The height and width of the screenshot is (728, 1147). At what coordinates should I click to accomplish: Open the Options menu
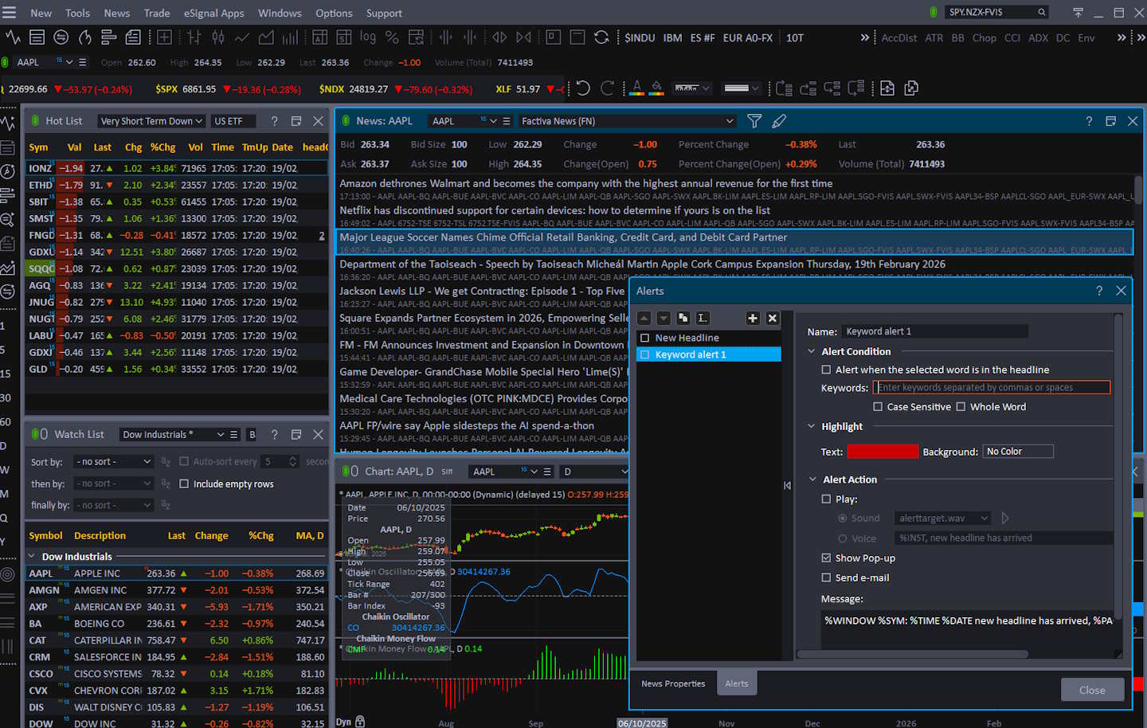pyautogui.click(x=334, y=13)
